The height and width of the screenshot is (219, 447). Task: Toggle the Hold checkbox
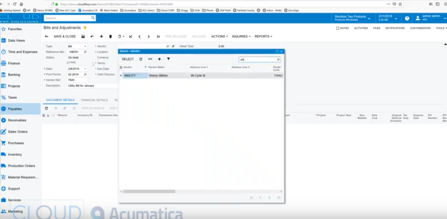click(x=68, y=62)
